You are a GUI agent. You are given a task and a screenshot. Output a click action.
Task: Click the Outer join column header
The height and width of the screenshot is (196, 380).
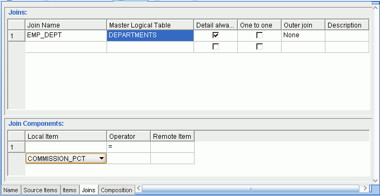tap(303, 25)
